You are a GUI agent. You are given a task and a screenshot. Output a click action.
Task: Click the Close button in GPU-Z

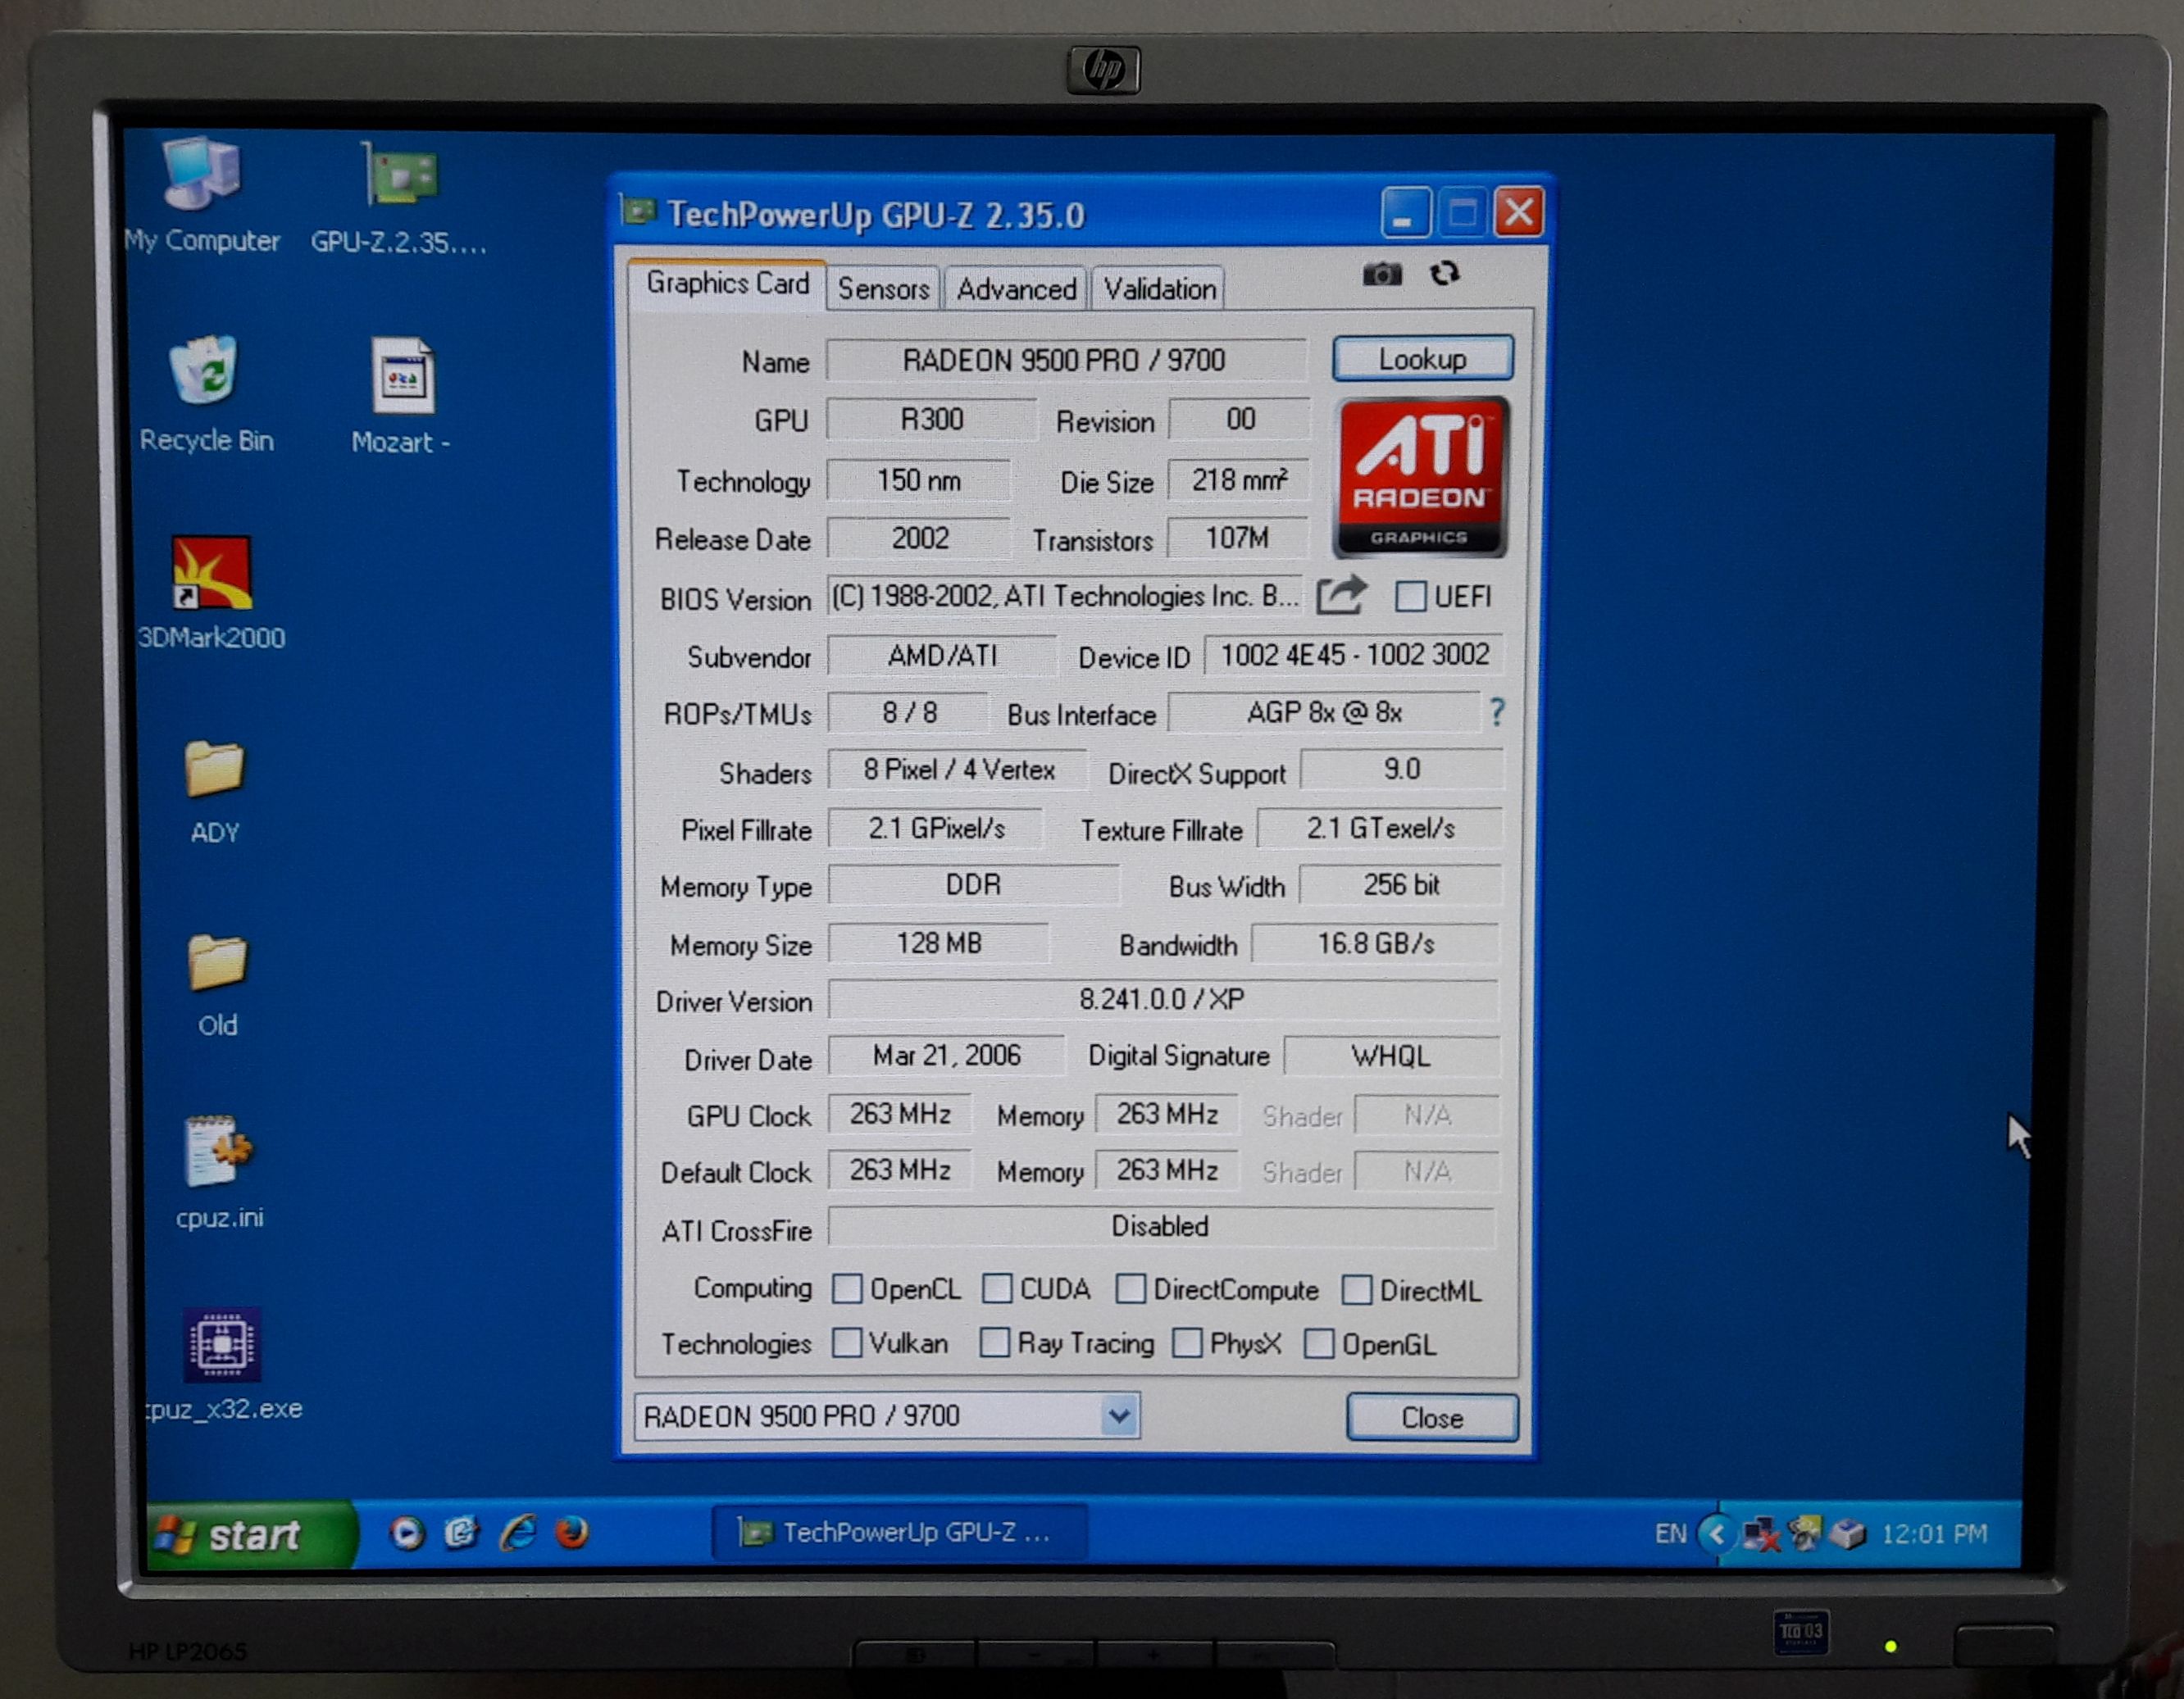[1432, 1417]
